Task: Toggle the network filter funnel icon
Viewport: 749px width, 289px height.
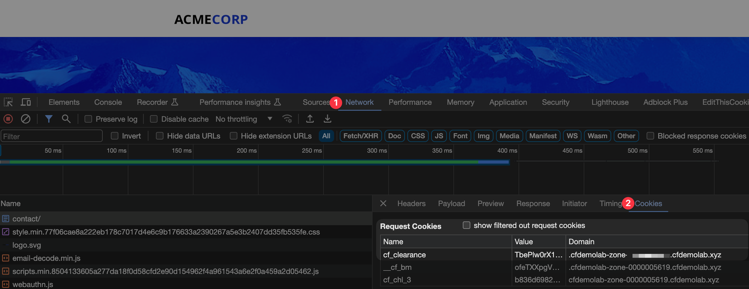Action: point(49,119)
